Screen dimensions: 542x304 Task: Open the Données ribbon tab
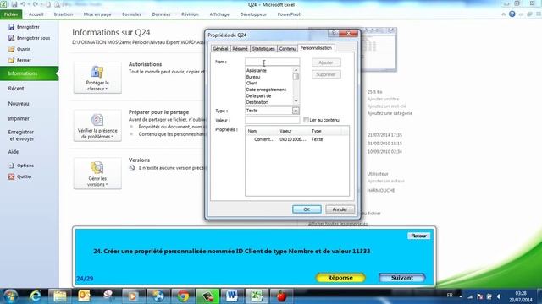tap(161, 14)
